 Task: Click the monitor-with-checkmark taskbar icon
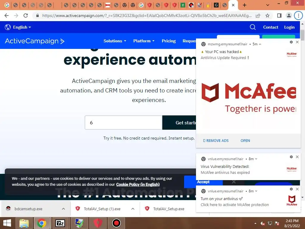pyautogui.click(x=79, y=223)
